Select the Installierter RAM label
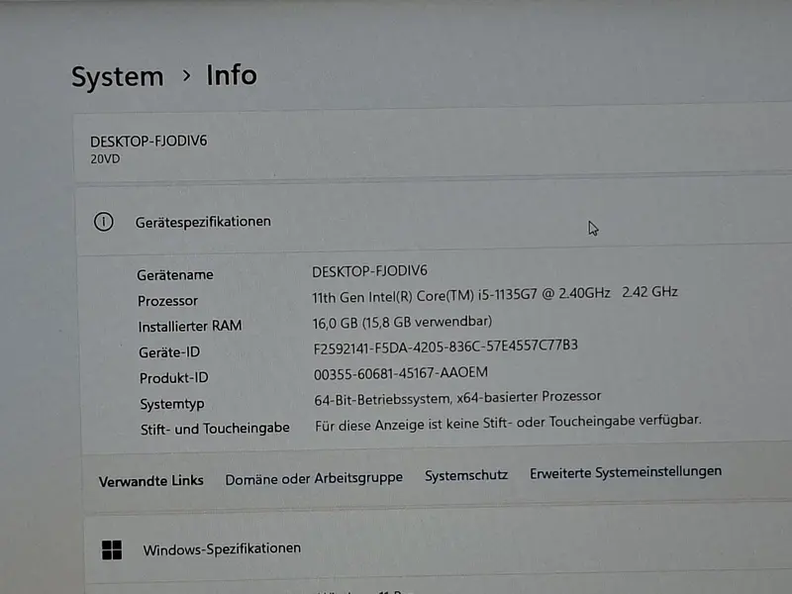Screen dimensions: 792x594 [190, 327]
